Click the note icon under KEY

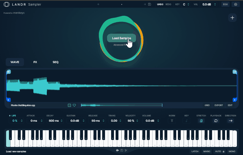[186, 121]
